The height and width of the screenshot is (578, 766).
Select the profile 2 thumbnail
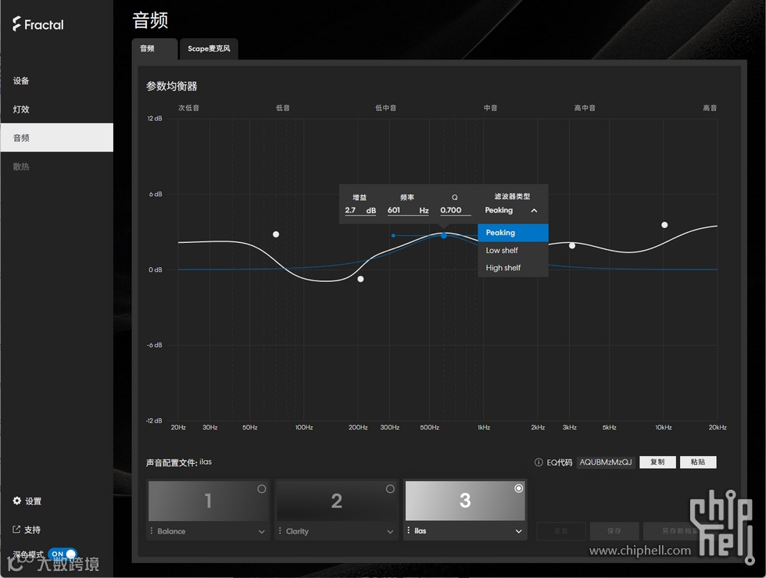(337, 501)
